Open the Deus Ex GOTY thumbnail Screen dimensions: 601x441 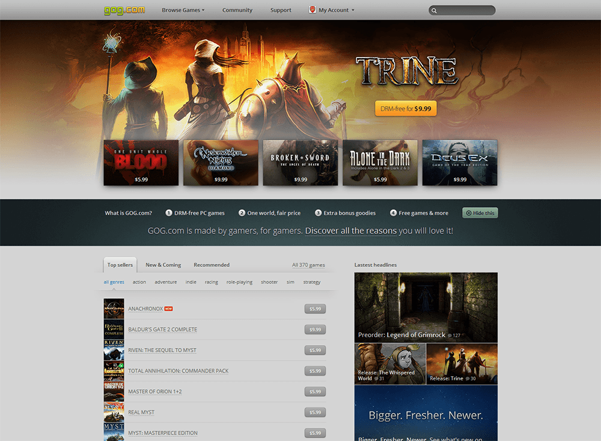(460, 163)
